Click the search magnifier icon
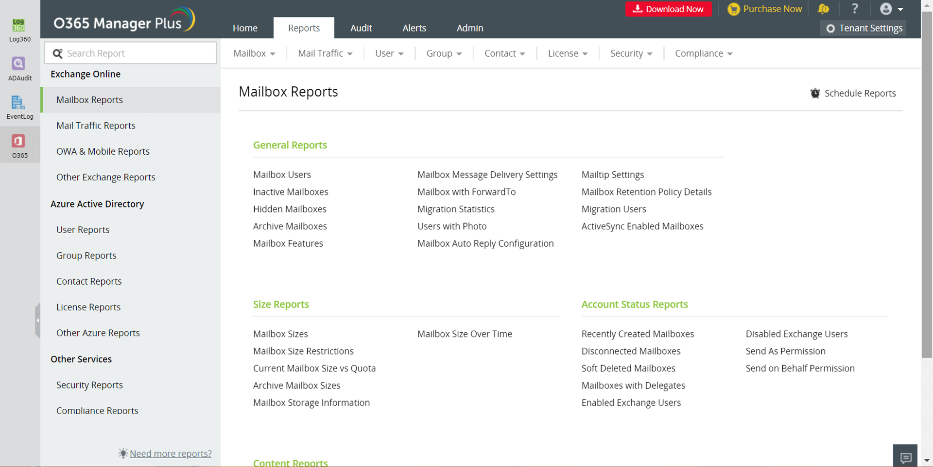 (58, 53)
